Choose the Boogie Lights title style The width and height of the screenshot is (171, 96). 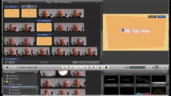(x=111, y=81)
